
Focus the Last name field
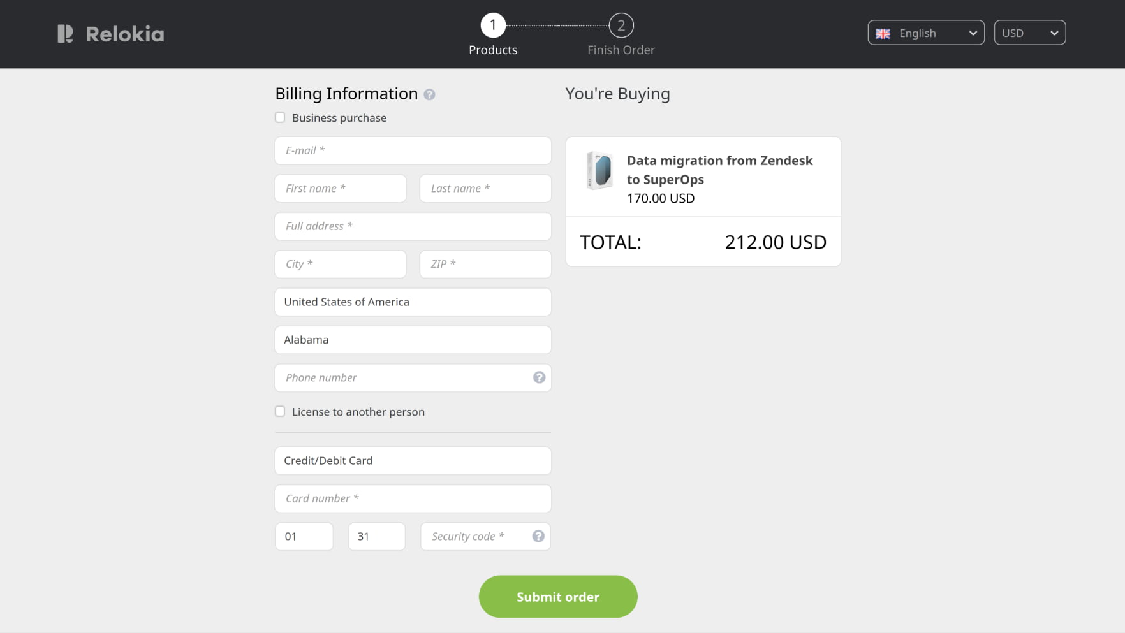pos(485,189)
